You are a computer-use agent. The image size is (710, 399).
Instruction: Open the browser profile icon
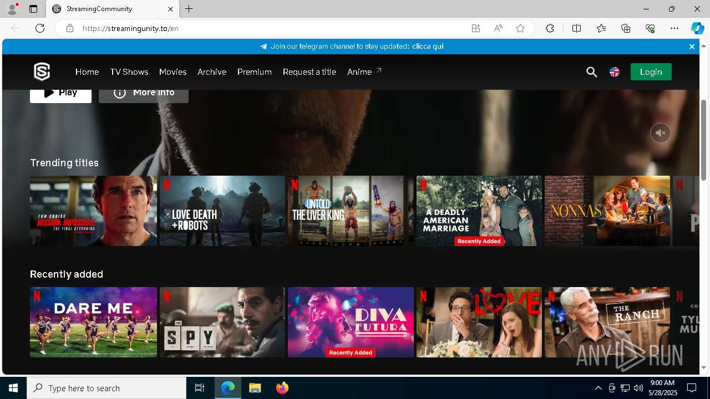pos(12,9)
